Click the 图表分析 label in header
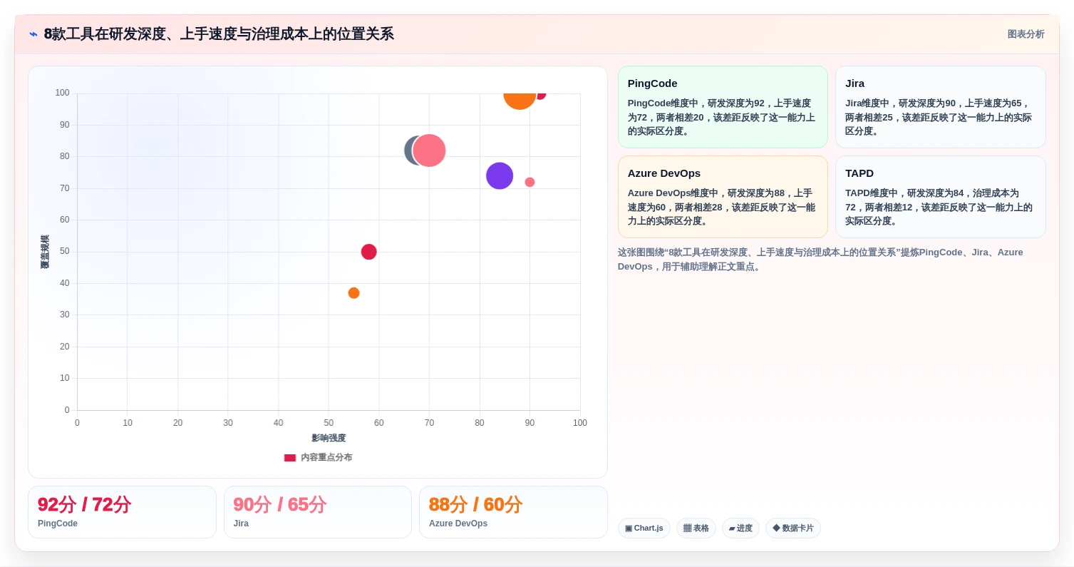Screen dimensions: 1074x567 pyautogui.click(x=1026, y=34)
